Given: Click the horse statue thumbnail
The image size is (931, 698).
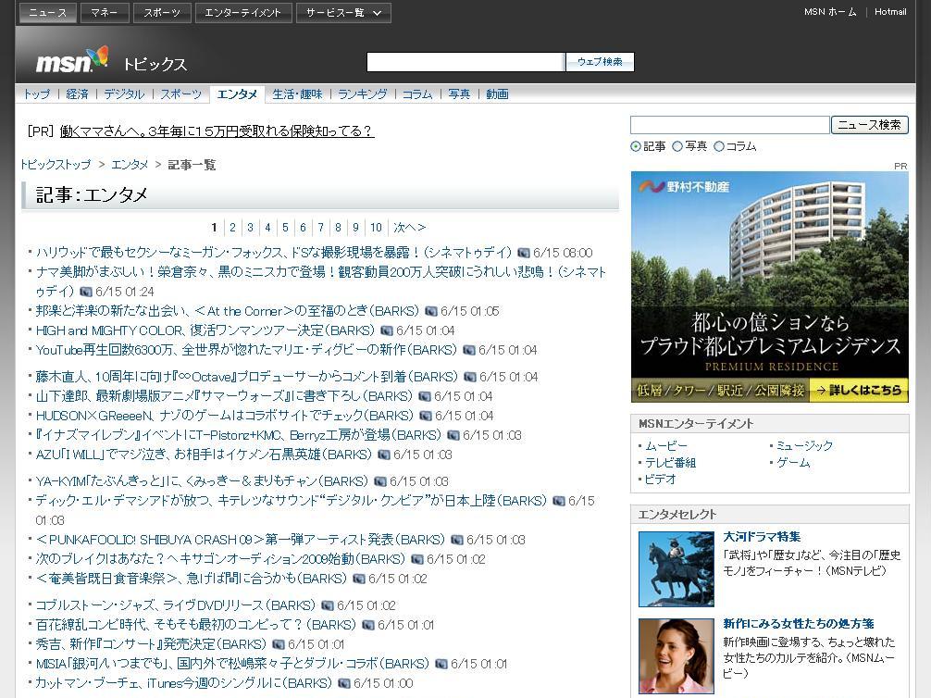Looking at the screenshot, I should 677,569.
